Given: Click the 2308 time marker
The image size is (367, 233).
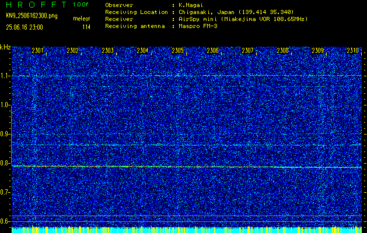Looking at the screenshot, I should tap(283, 51).
